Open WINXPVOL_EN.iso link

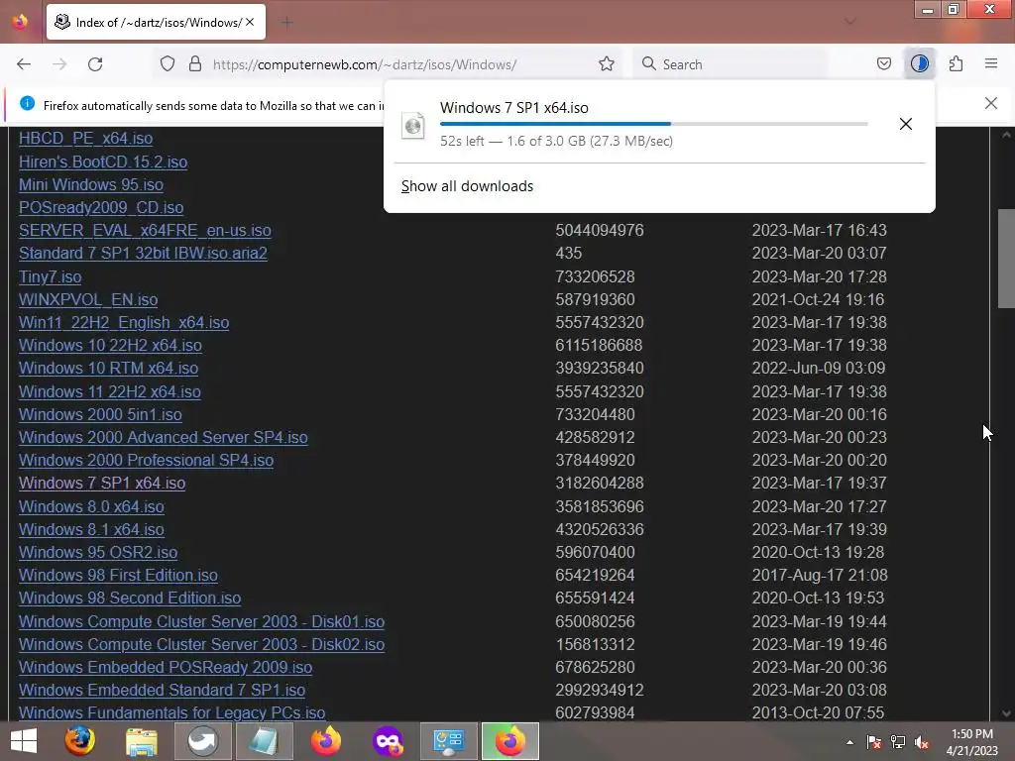point(88,299)
